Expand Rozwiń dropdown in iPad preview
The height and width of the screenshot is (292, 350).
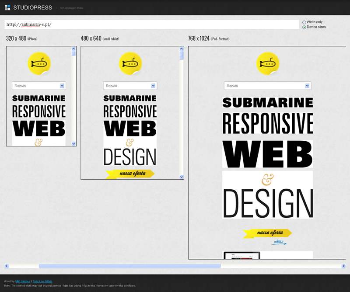click(x=267, y=86)
